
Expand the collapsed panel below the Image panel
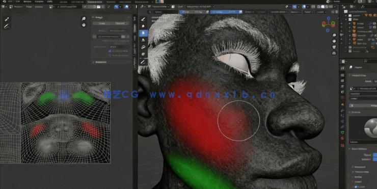pyautogui.click(x=111, y=62)
